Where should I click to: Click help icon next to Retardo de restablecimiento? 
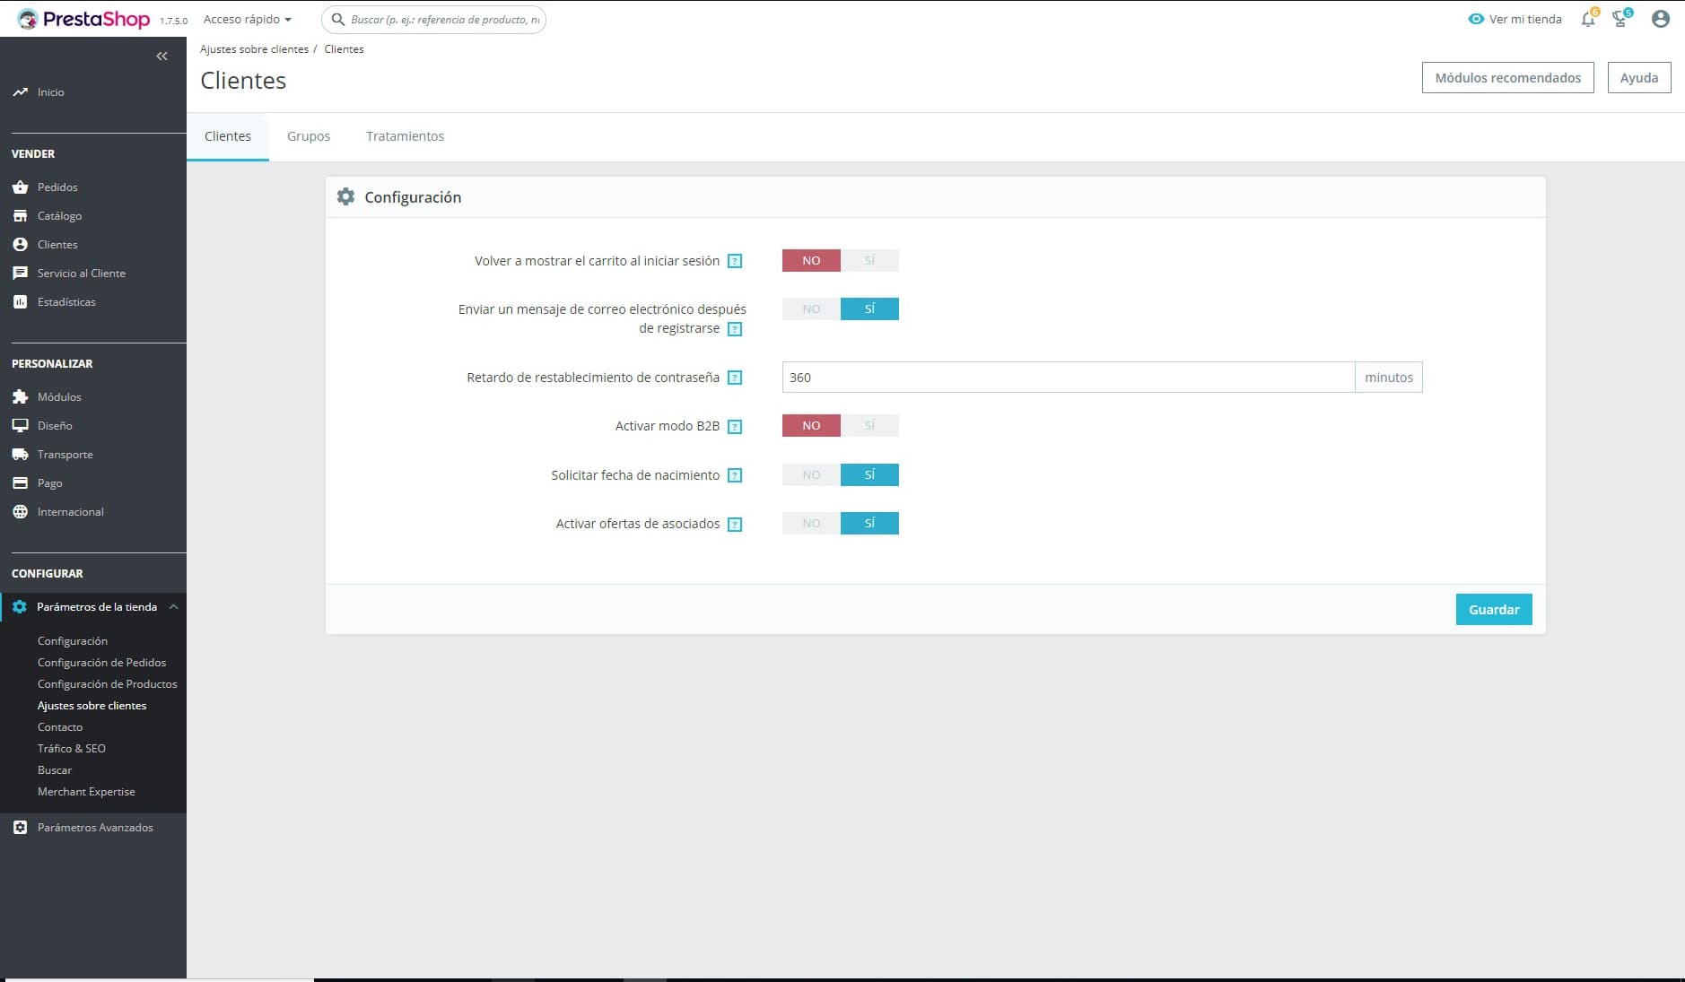(735, 378)
